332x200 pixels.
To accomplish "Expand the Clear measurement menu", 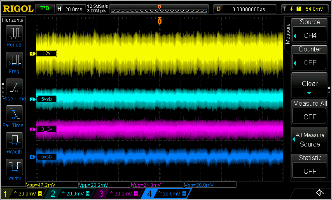I will click(309, 85).
